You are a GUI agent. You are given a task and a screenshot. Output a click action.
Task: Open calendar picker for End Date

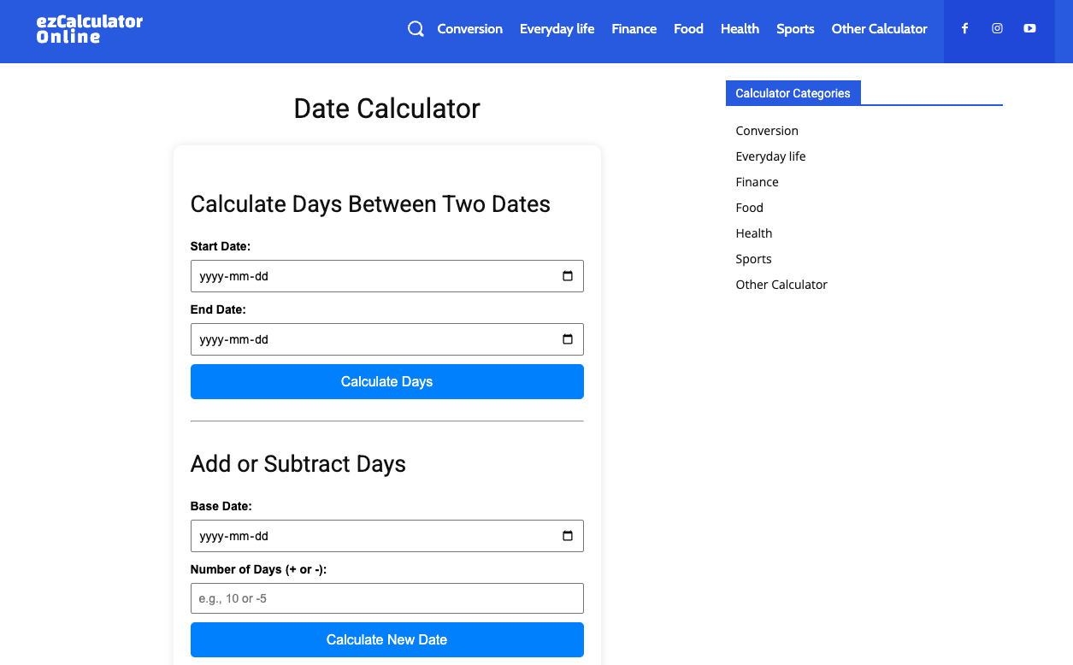(568, 339)
